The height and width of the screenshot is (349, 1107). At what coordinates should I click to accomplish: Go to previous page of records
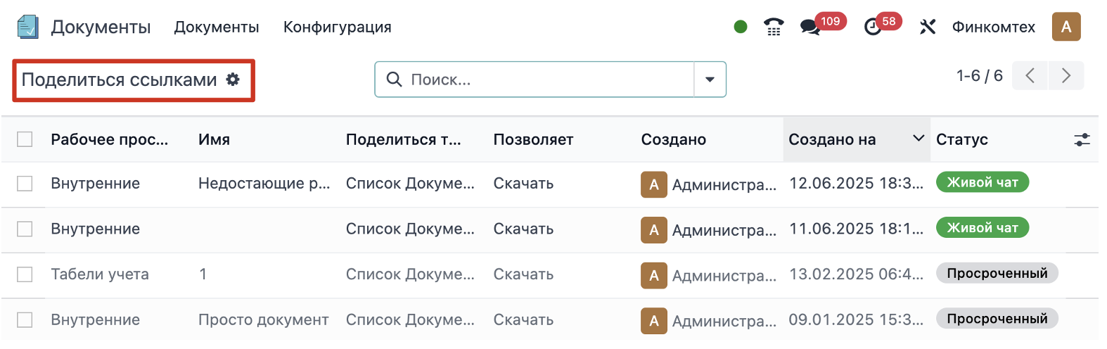(1030, 76)
